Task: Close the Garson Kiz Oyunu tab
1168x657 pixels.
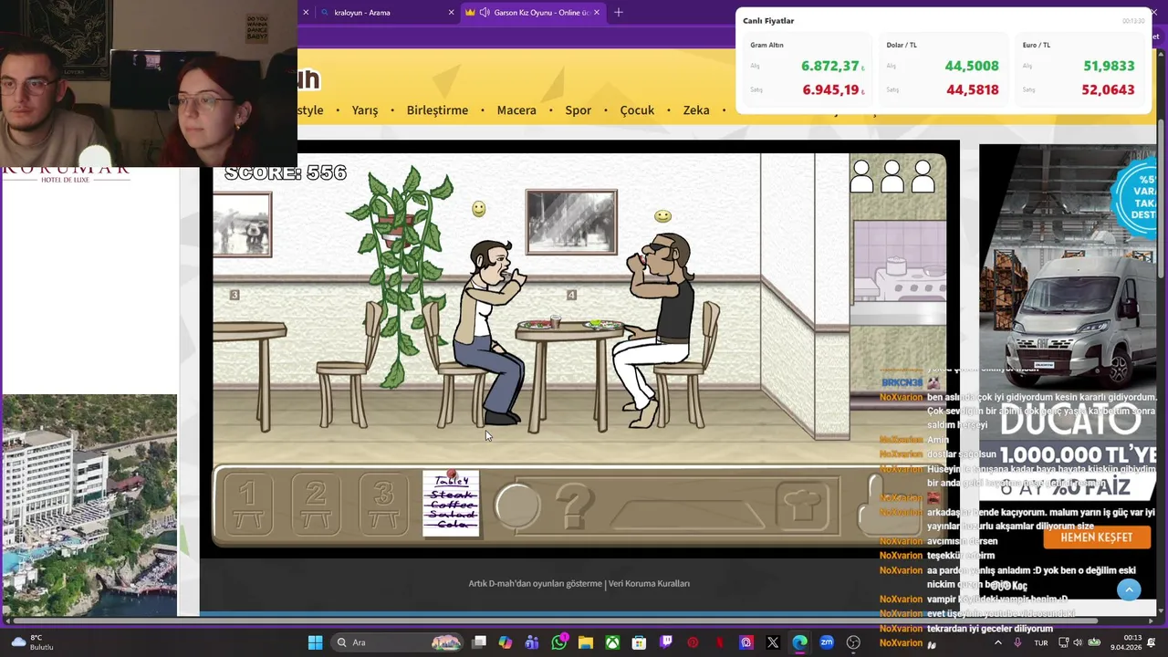Action: pos(597,13)
